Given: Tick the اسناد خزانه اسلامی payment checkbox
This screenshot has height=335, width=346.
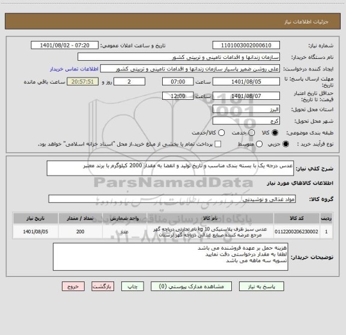Looking at the screenshot, I should tap(218, 144).
